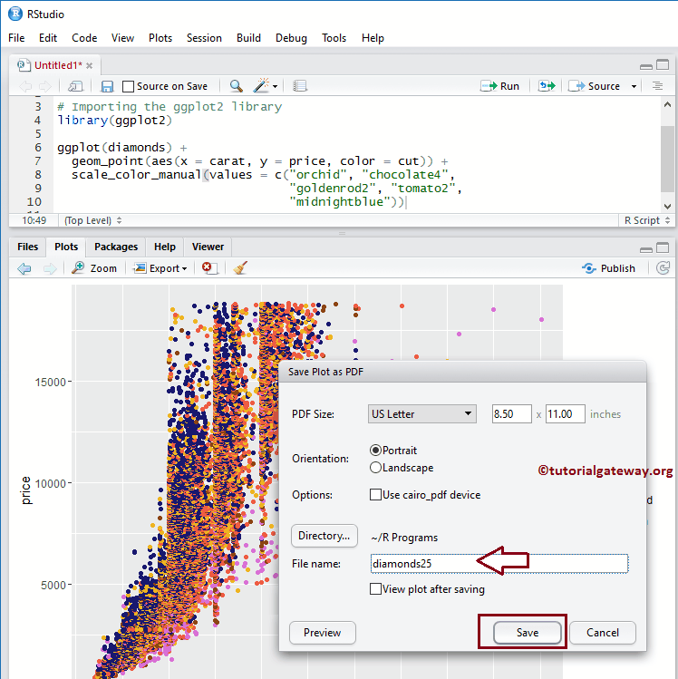Viewport: 678px width, 679px height.
Task: Expand the Export dropdown in Plots pane
Action: pyautogui.click(x=161, y=268)
